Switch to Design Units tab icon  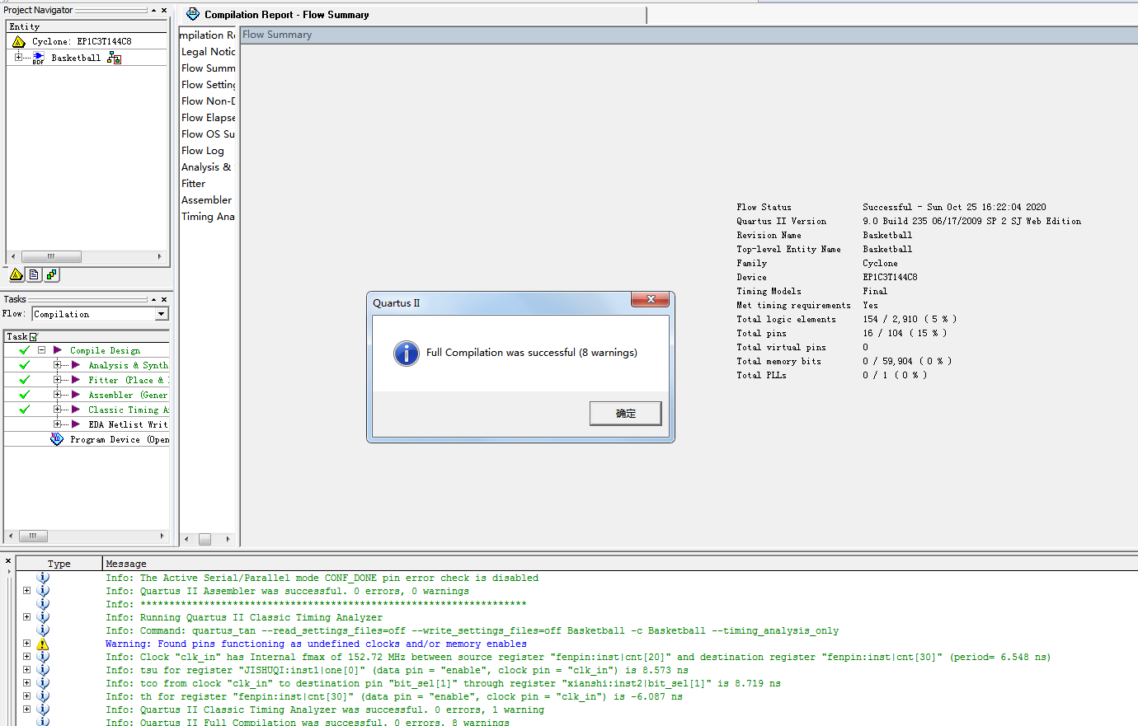pyautogui.click(x=51, y=275)
